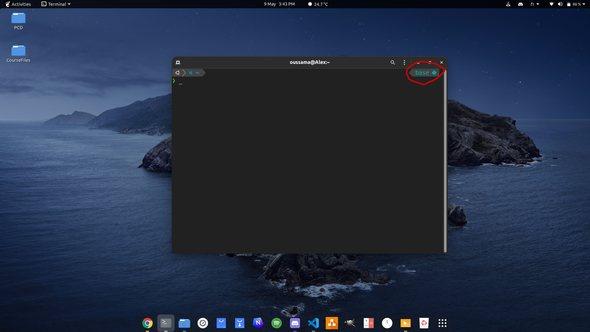Click the terminal search icon
The image size is (590, 332).
pyautogui.click(x=392, y=62)
